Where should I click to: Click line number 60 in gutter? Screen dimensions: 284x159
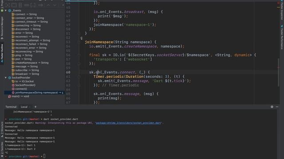(x=68, y=72)
